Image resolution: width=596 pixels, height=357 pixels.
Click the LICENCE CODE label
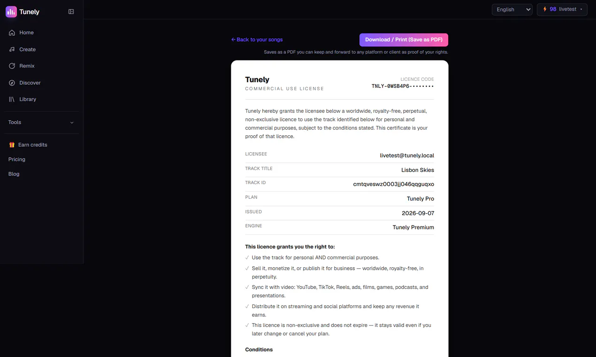pyautogui.click(x=417, y=79)
